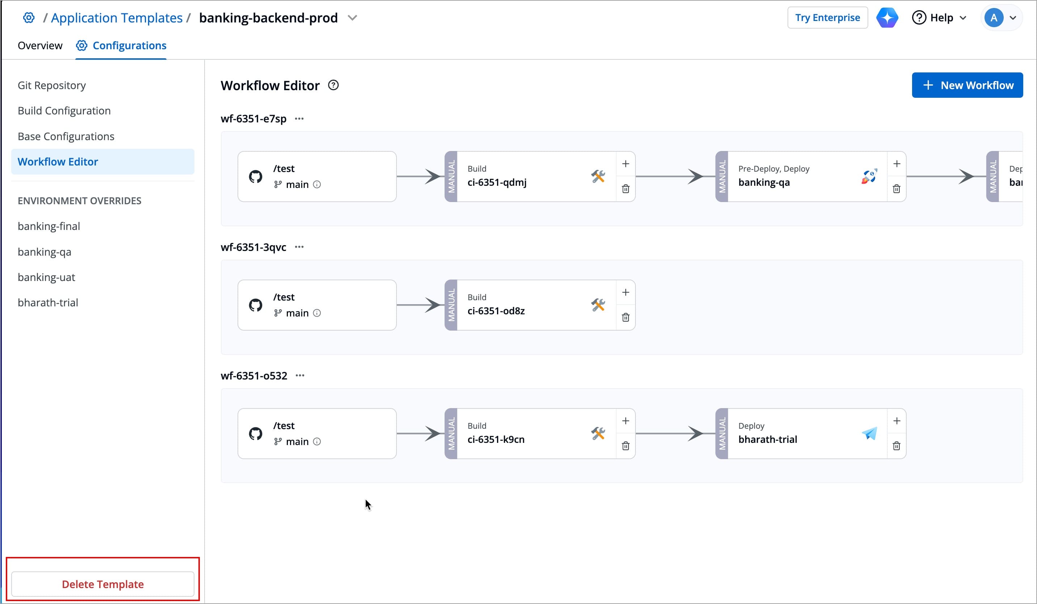The image size is (1037, 604).
Task: Delete the ci-6351-k9cn build pipeline
Action: click(625, 446)
